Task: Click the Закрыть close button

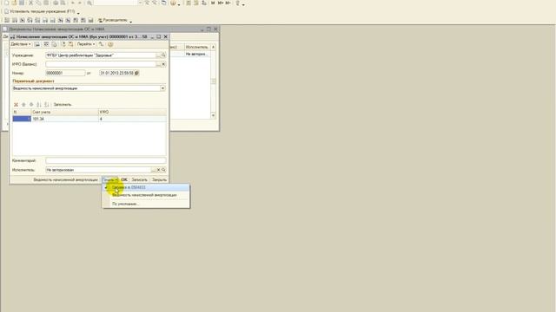Action: click(159, 179)
